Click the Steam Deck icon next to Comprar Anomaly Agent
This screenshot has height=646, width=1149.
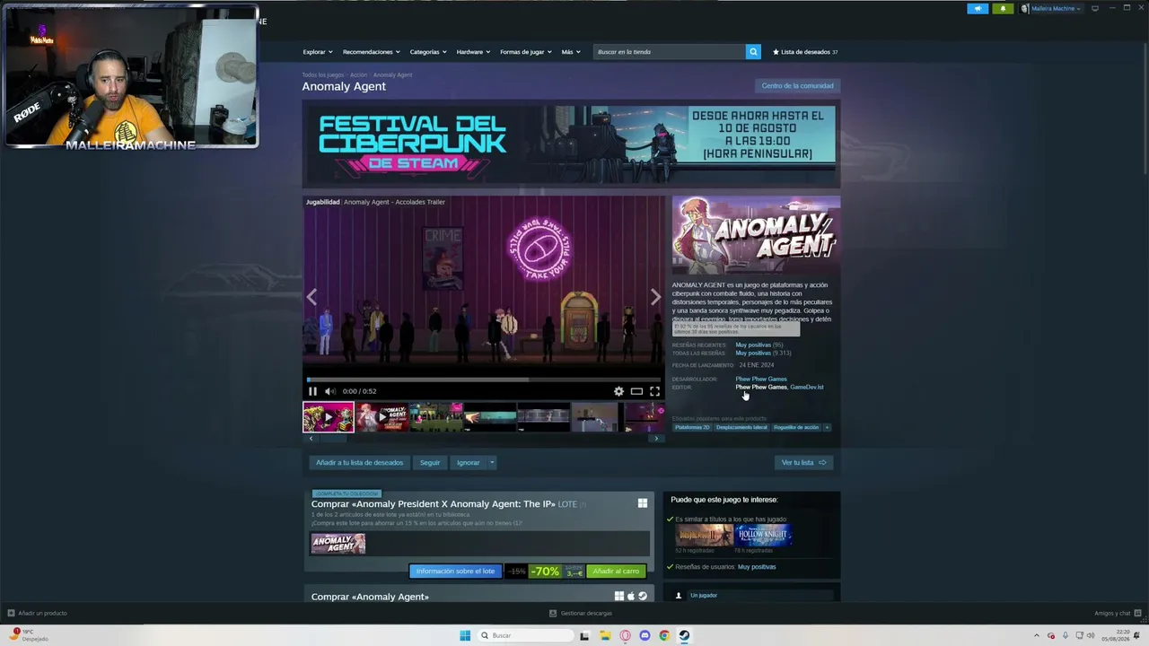[643, 596]
